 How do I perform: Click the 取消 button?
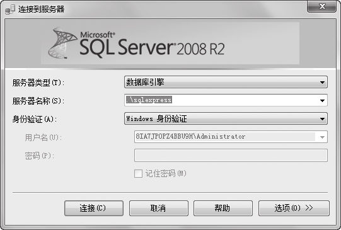159,208
